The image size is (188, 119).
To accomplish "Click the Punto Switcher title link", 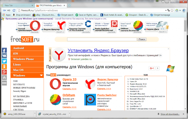I will point(107,95).
